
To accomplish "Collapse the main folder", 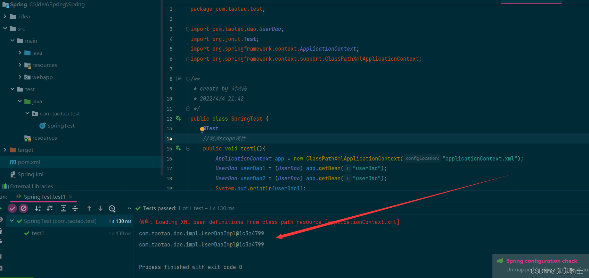I will pos(13,41).
